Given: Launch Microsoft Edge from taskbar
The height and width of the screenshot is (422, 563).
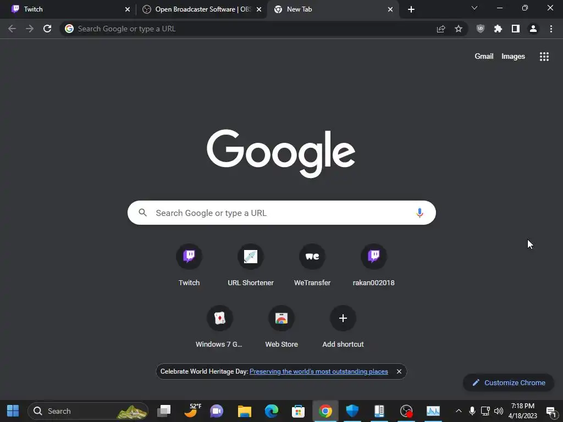Looking at the screenshot, I should (272, 411).
